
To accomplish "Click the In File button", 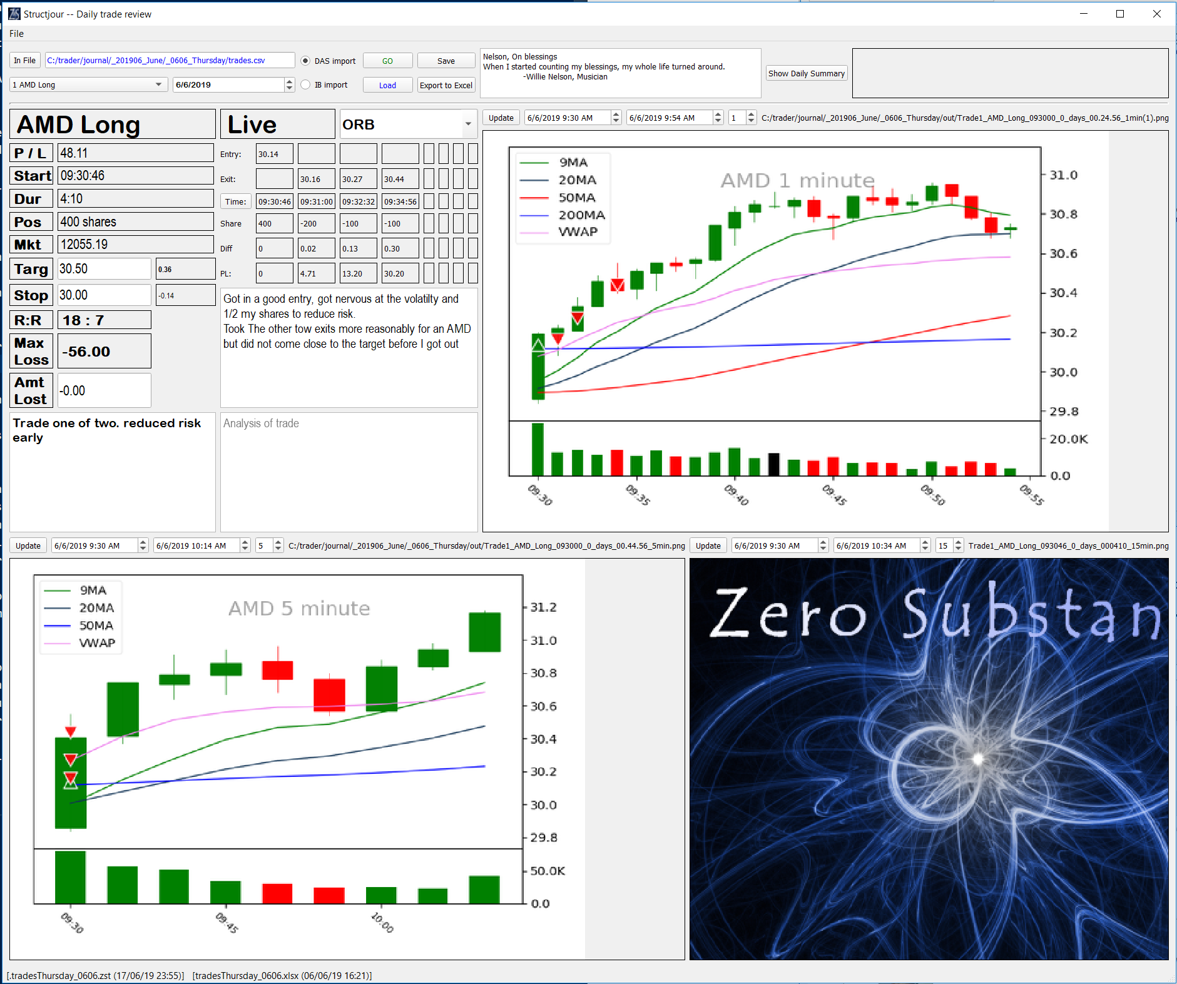I will [x=25, y=61].
